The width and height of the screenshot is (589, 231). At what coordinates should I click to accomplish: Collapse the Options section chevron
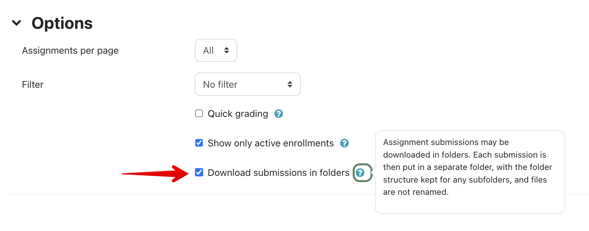coord(17,23)
